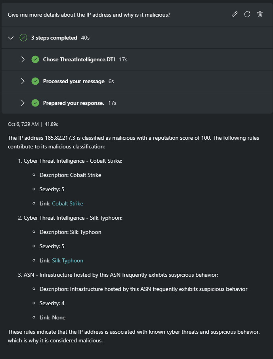This screenshot has height=359, width=273.
Task: Click the 'Processed your message' step label
Action: point(74,81)
